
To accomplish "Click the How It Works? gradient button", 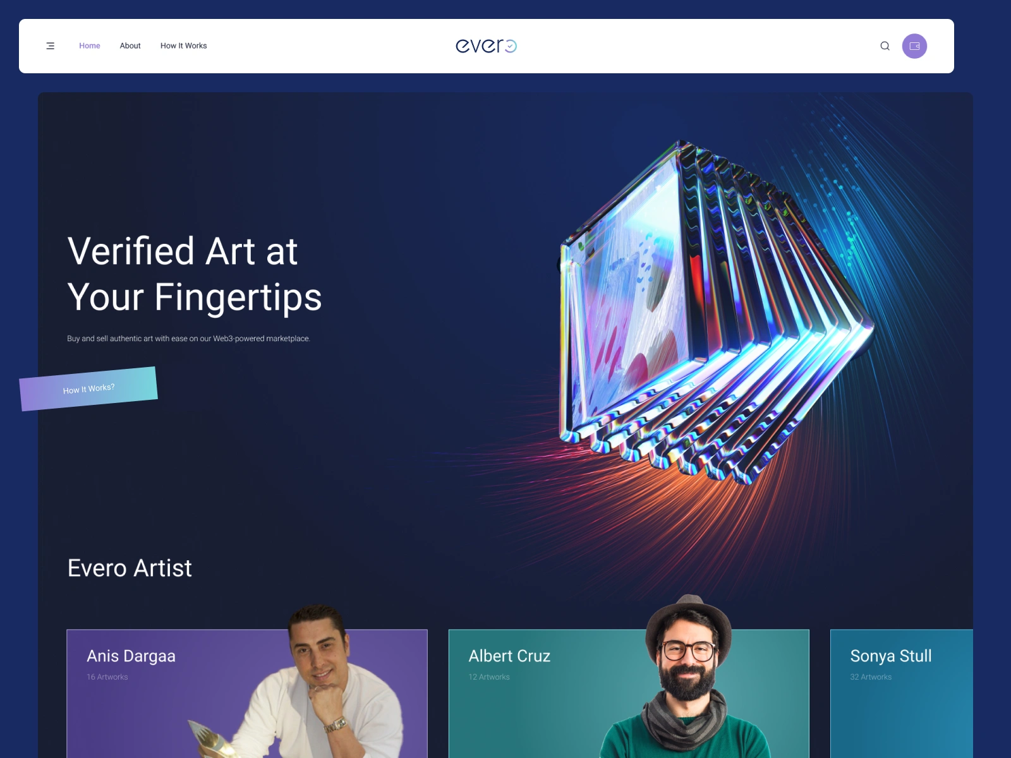I will pyautogui.click(x=88, y=389).
